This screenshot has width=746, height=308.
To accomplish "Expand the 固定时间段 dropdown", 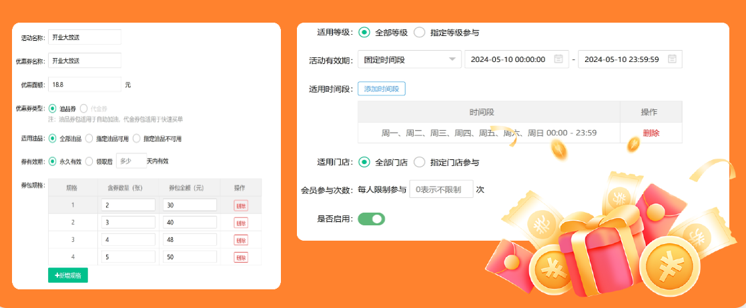I will [x=410, y=59].
